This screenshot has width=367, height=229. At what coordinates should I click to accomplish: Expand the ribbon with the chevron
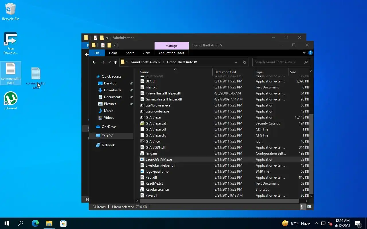pos(304,53)
